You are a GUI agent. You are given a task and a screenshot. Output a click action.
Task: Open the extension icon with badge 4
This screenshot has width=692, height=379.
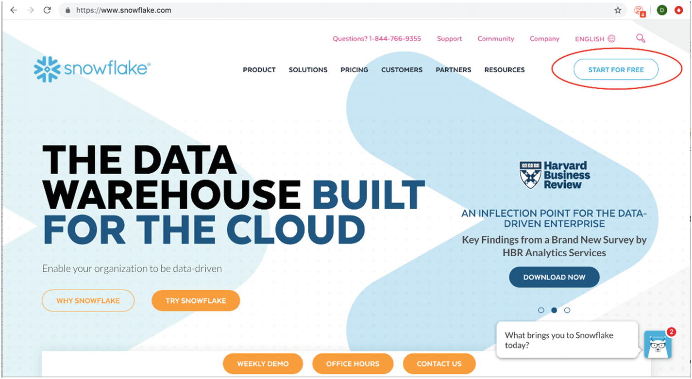click(640, 11)
